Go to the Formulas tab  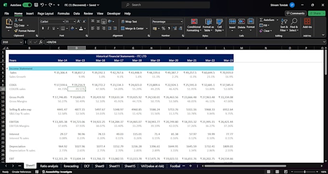pyautogui.click(x=64, y=13)
